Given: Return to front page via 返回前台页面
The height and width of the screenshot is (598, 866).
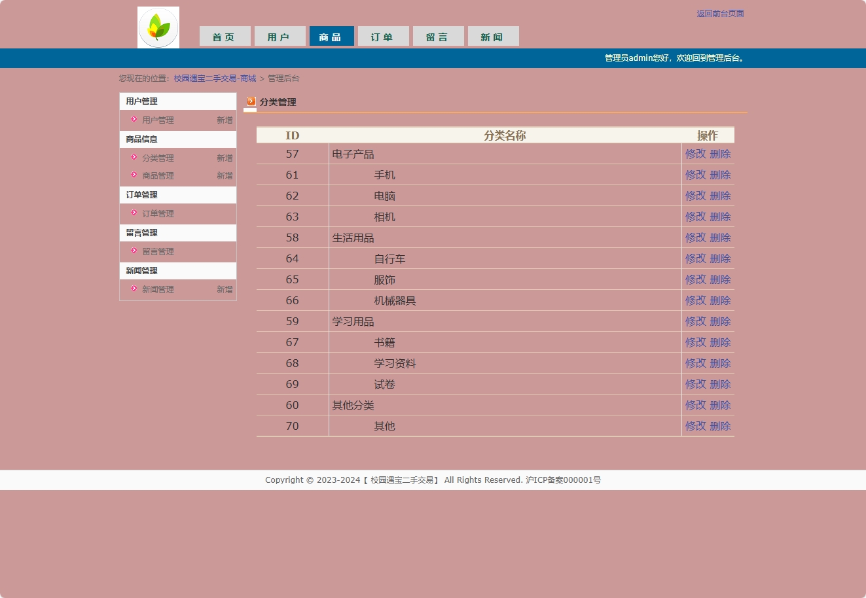Looking at the screenshot, I should pyautogui.click(x=720, y=14).
